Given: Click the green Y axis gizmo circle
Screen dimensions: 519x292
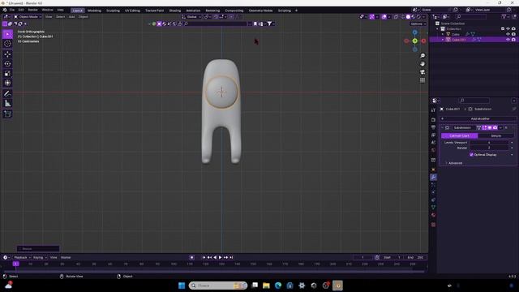Looking at the screenshot, I should tap(414, 41).
